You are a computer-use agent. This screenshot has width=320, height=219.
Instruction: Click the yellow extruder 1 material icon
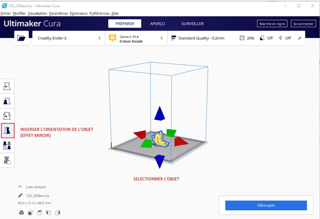[x=112, y=38]
